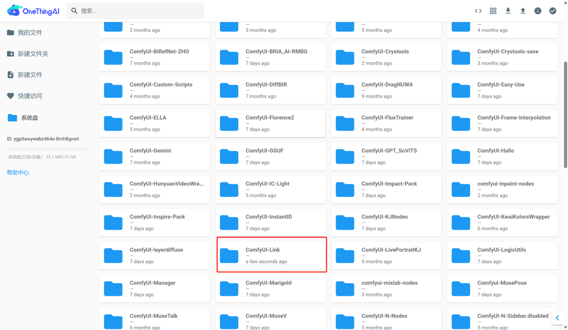Screen dimensions: 568x330
Task: Select the ComfyUI-MuseTalk folder name
Action: pyautogui.click(x=154, y=316)
